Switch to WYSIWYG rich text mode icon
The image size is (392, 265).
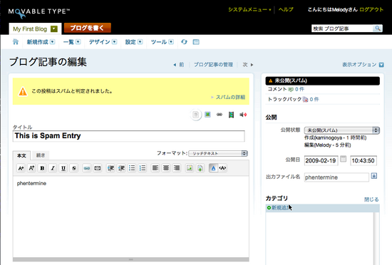(x=213, y=168)
